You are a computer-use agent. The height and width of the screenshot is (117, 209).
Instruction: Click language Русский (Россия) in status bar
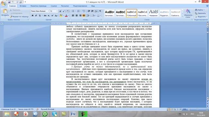click(x=47, y=109)
